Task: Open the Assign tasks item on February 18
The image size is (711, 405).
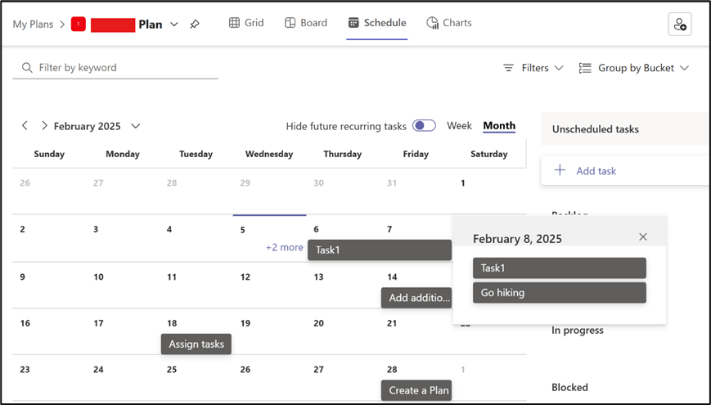Action: point(196,344)
